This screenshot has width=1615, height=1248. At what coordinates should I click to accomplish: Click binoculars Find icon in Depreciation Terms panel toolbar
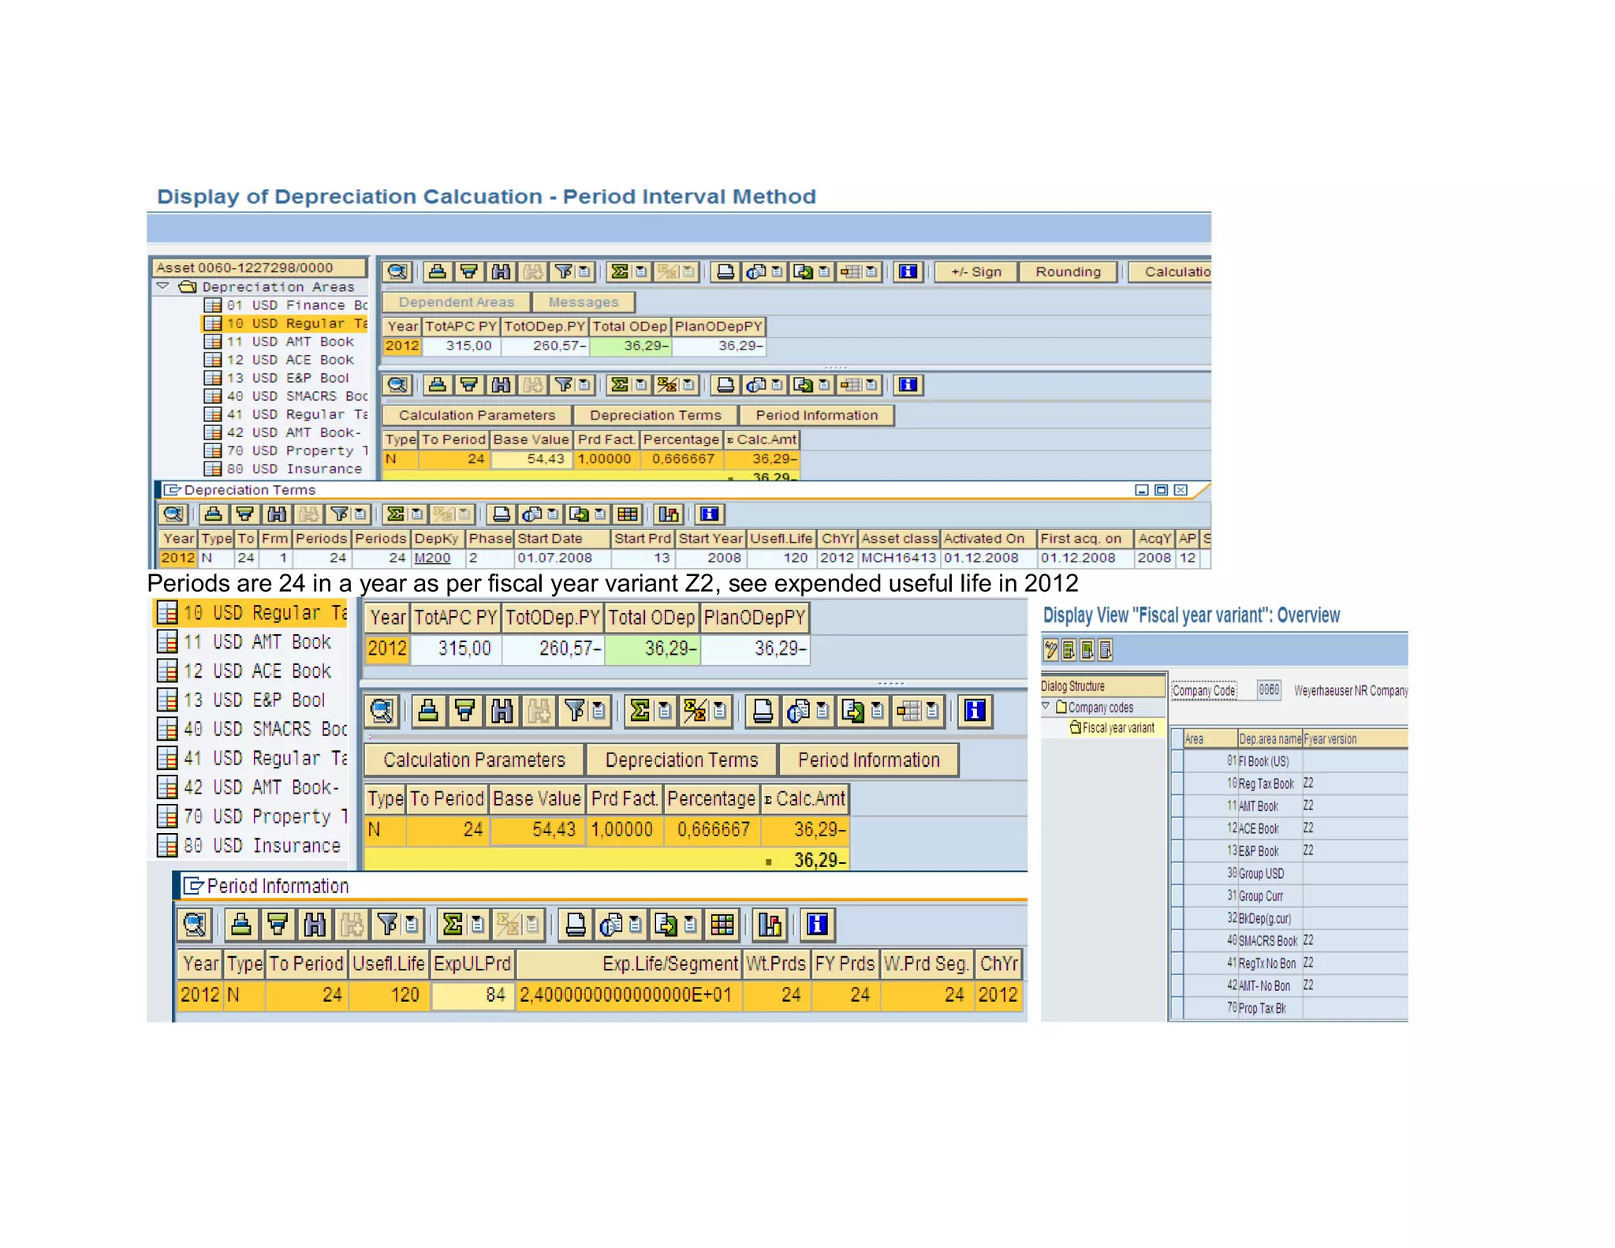276,514
